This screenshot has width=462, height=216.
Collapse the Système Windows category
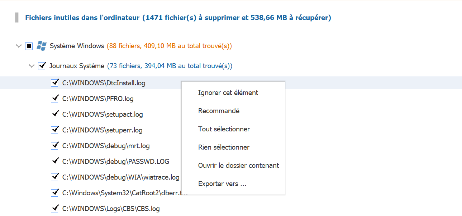19,46
